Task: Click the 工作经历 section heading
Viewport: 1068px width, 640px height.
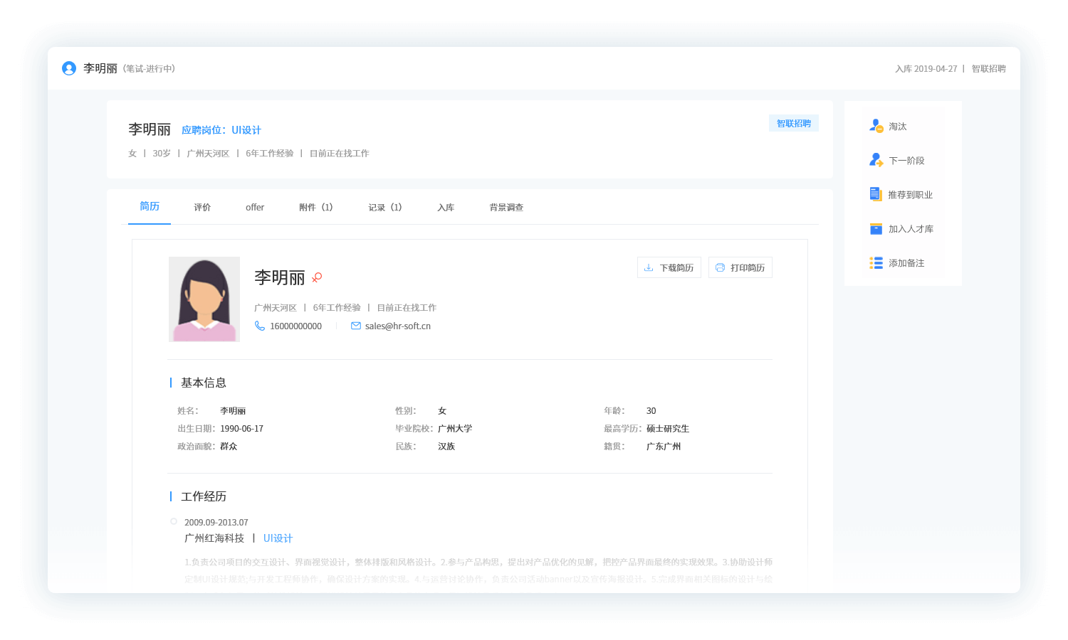Action: click(x=204, y=496)
